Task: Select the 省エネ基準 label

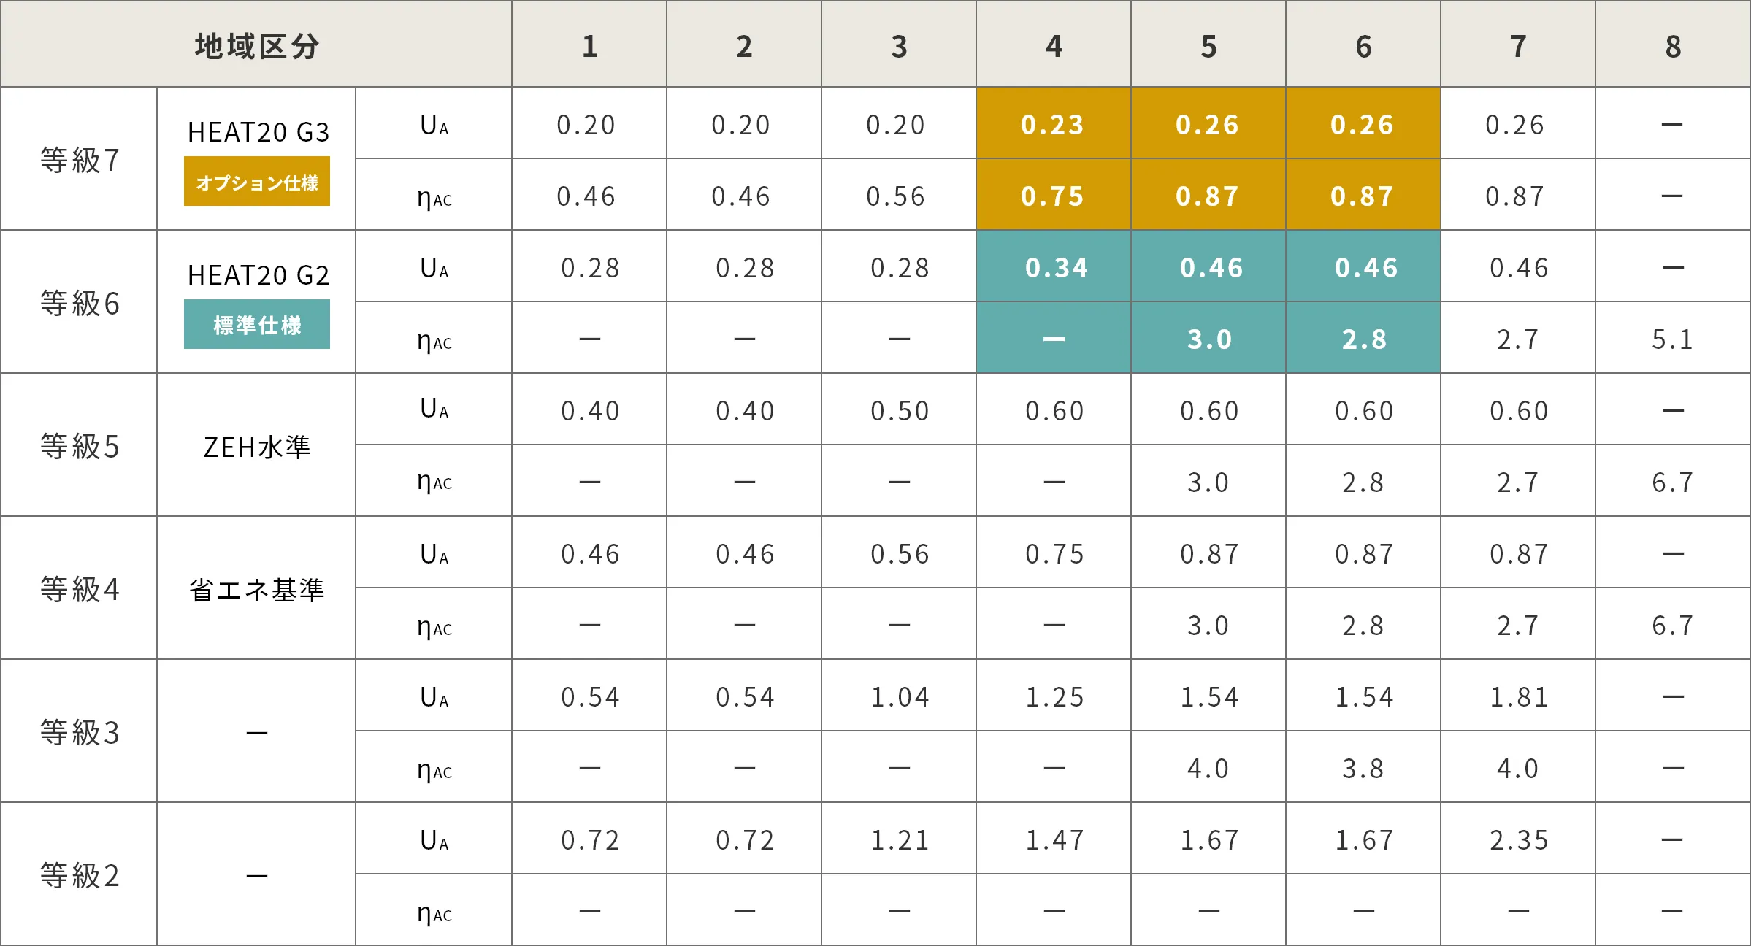Action: click(256, 590)
